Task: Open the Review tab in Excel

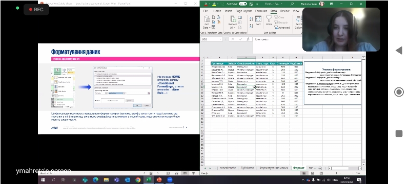Action: (x=285, y=11)
